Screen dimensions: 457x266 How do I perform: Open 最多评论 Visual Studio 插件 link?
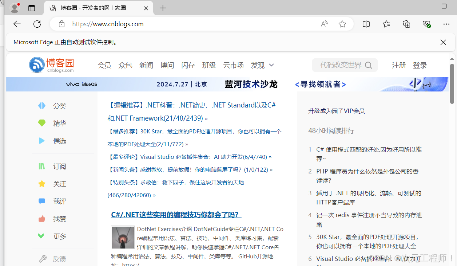pyautogui.click(x=190, y=157)
